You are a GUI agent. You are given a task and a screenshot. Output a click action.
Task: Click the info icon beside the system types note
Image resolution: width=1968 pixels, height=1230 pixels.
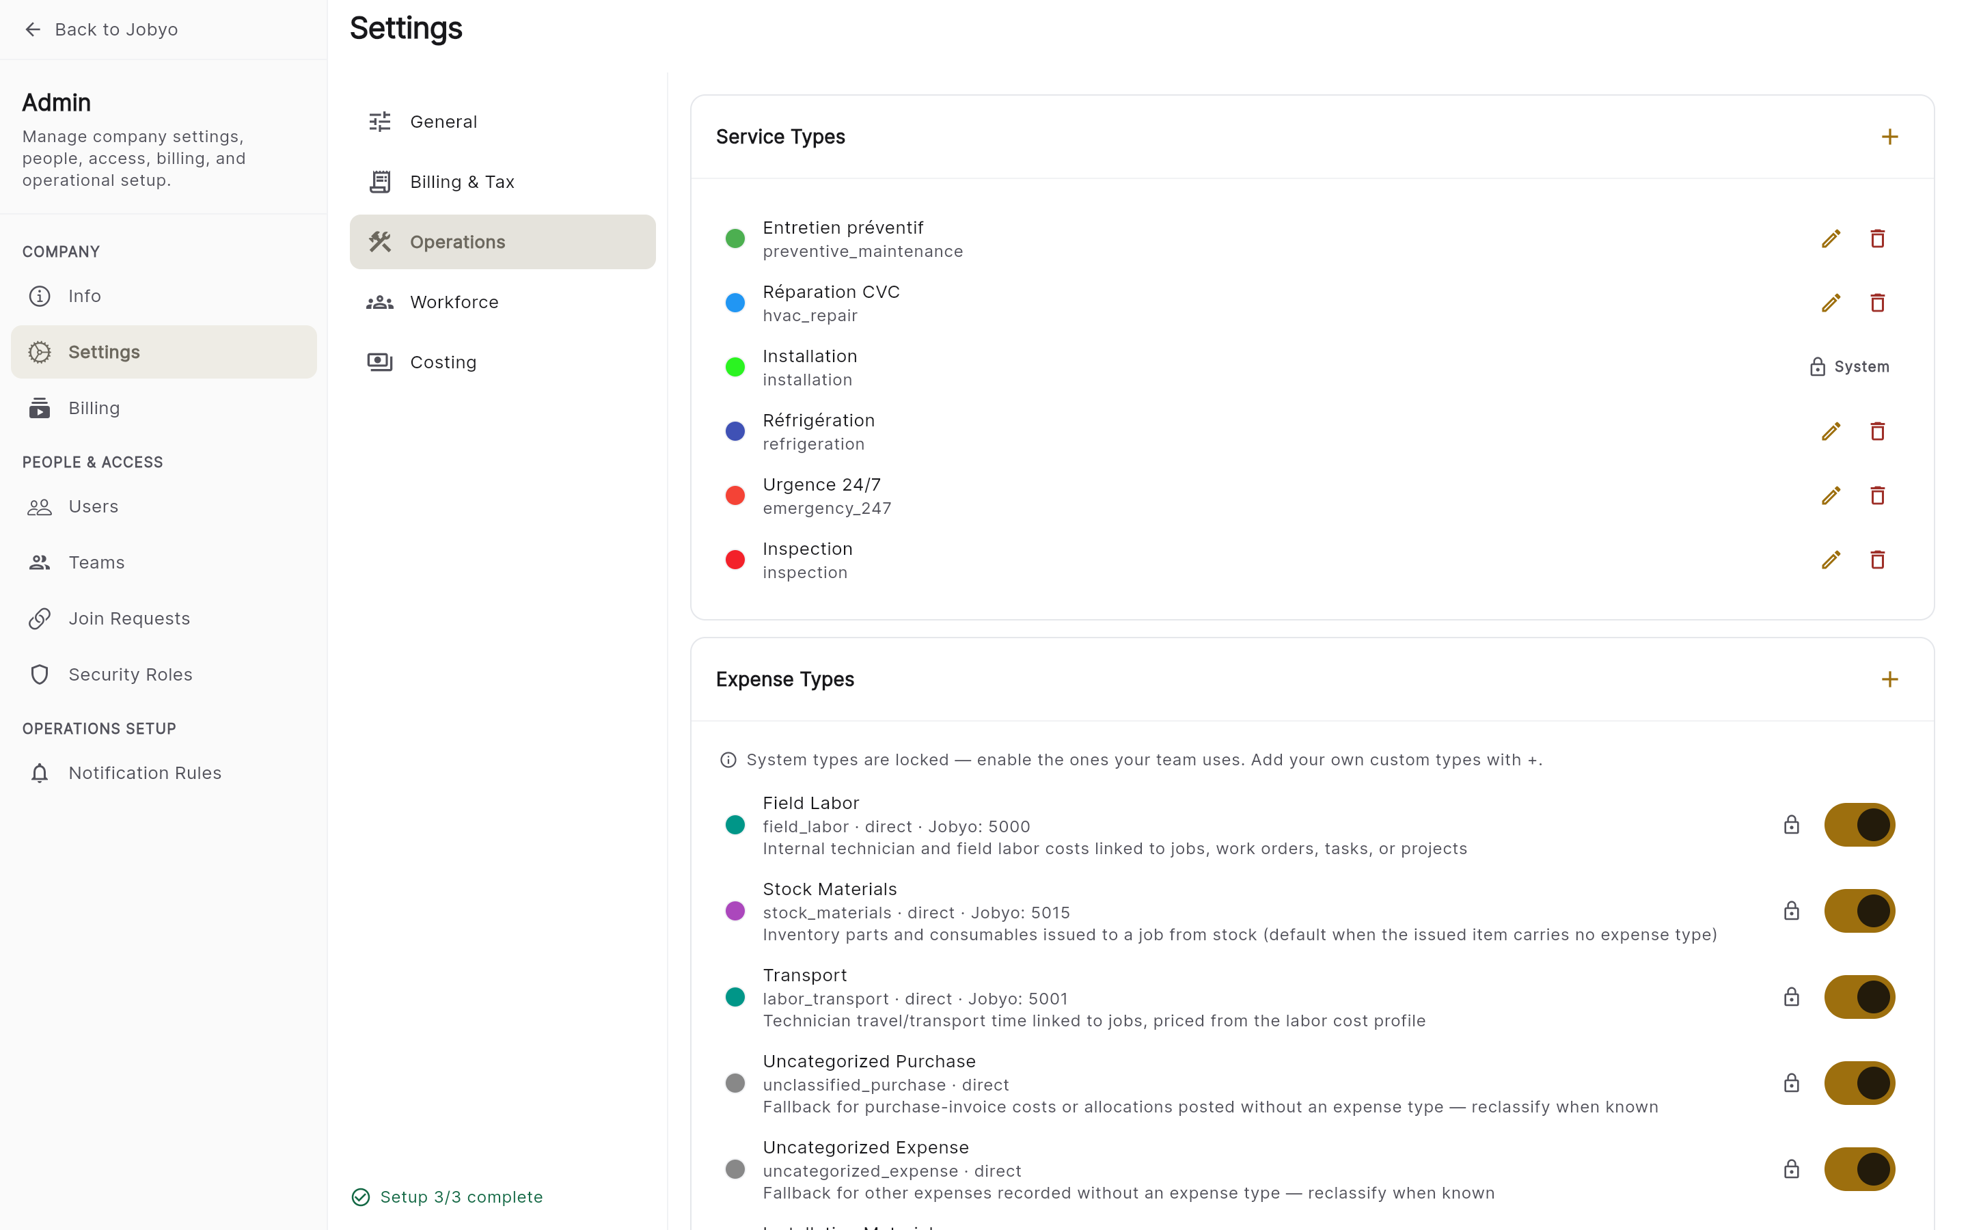[728, 760]
